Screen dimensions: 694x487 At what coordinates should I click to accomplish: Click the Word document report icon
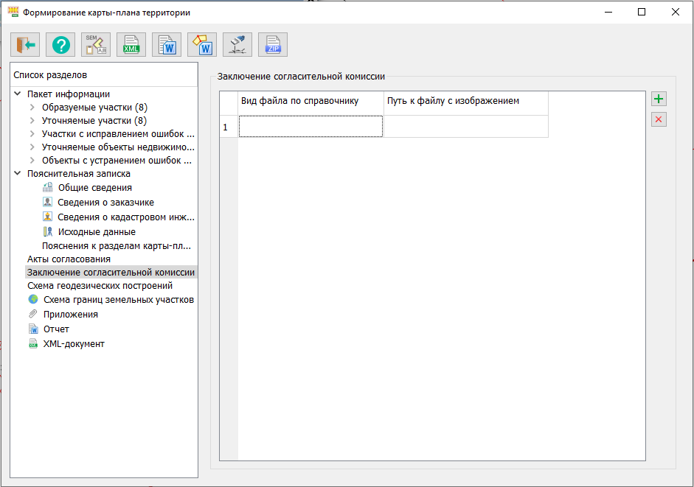click(x=167, y=45)
